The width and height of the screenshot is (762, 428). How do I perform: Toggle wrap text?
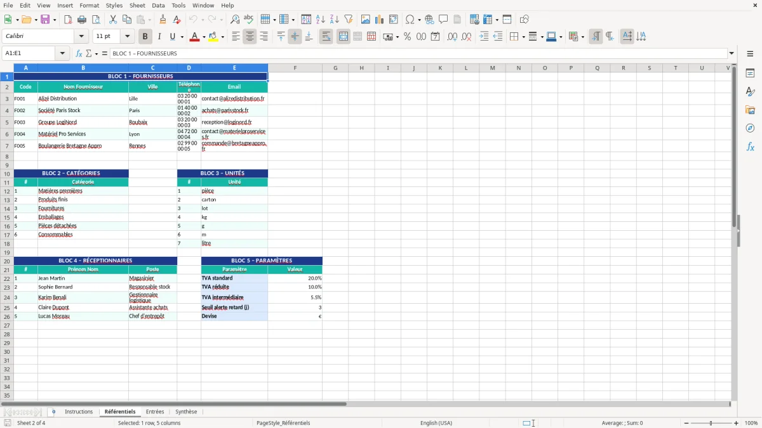point(326,37)
